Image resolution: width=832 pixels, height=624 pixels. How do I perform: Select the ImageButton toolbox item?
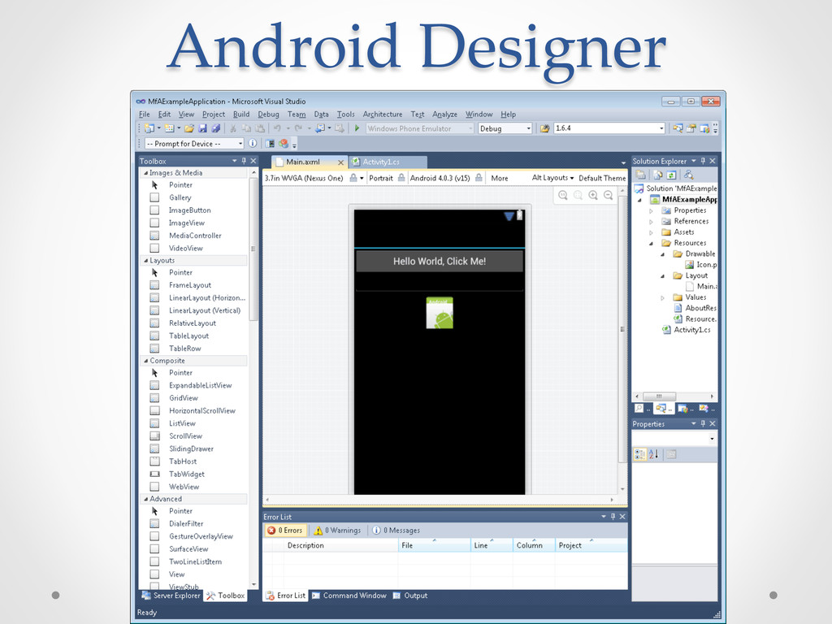tap(189, 210)
